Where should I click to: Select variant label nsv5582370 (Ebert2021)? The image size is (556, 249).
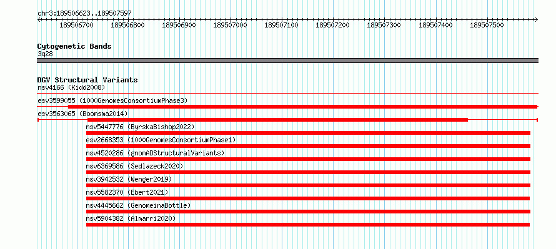pos(127,192)
